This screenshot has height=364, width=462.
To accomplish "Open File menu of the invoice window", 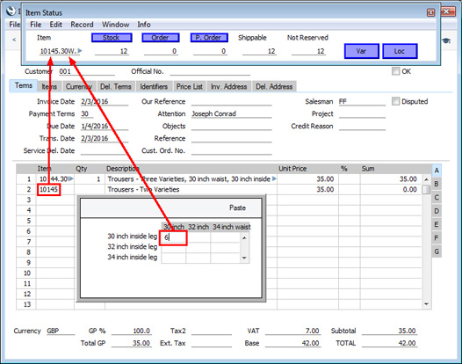I will tap(14, 25).
